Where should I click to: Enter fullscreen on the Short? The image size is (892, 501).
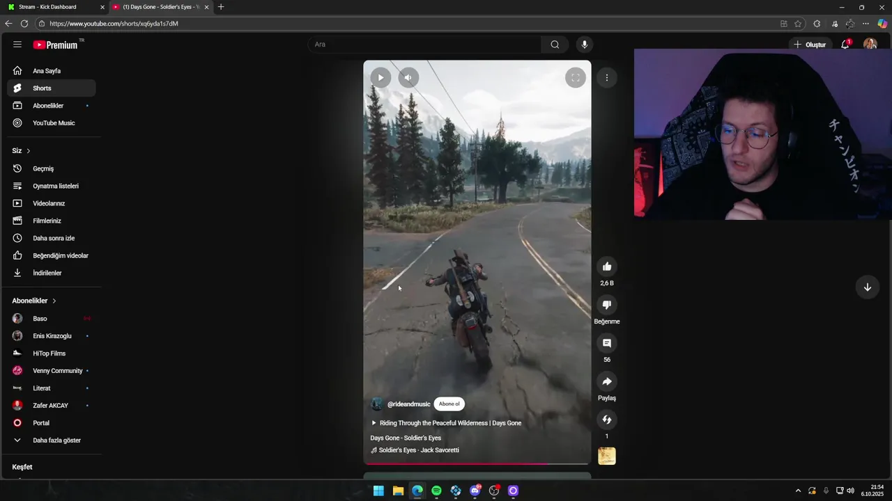click(x=575, y=78)
